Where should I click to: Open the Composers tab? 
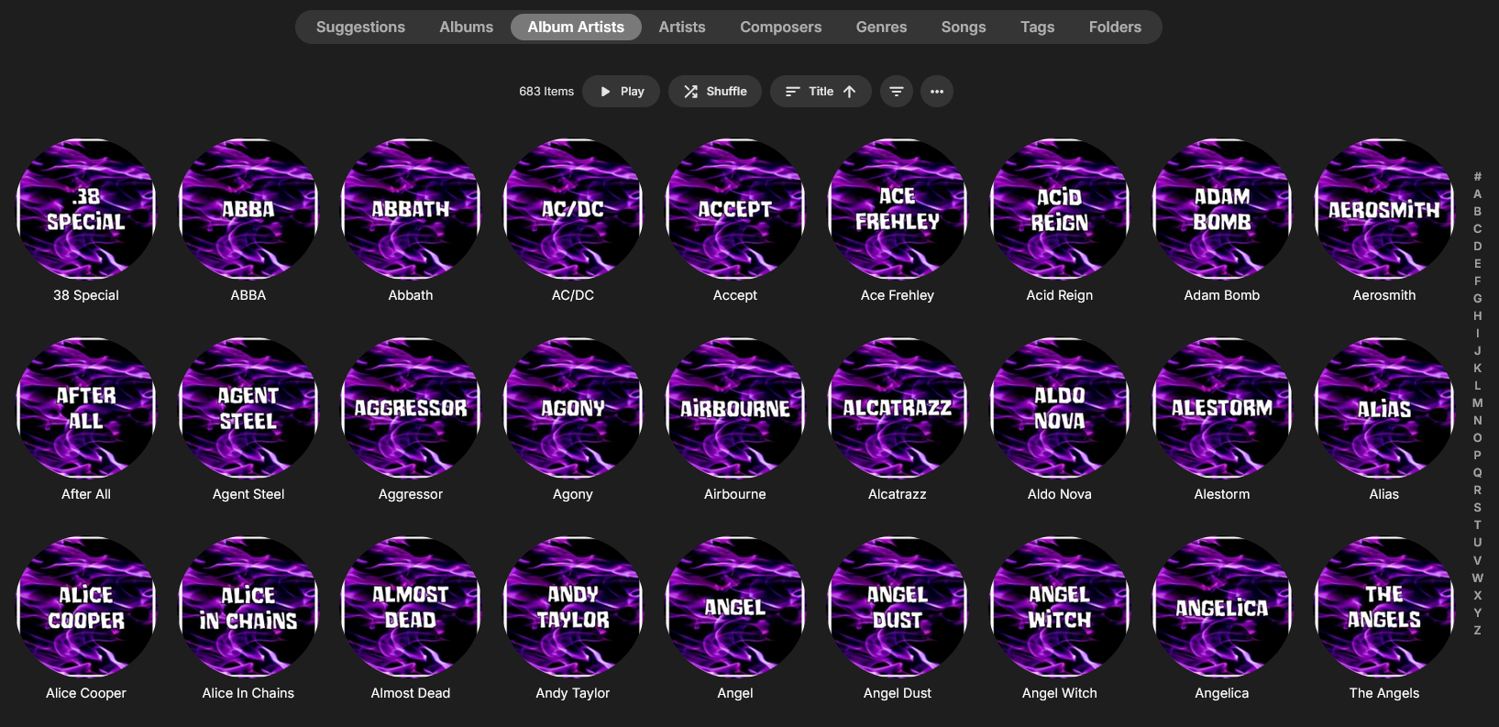[781, 28]
